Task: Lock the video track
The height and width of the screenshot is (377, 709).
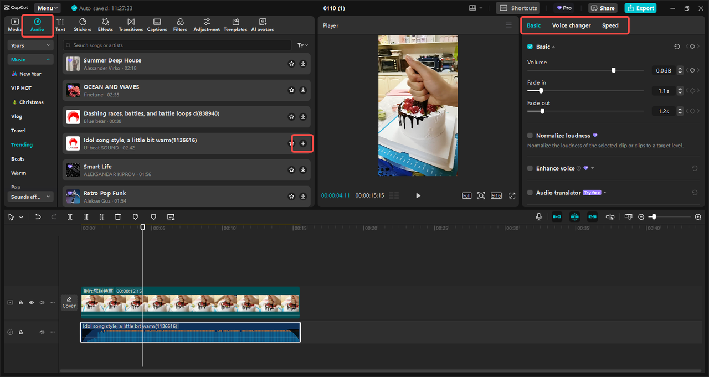Action: point(20,303)
